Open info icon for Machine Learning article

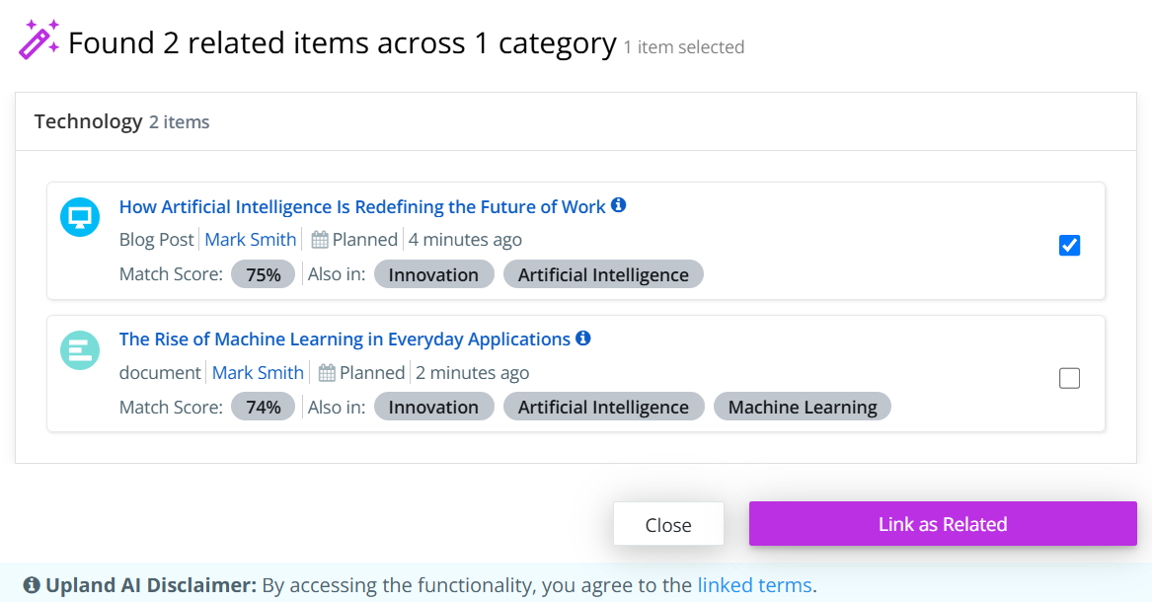pyautogui.click(x=583, y=338)
